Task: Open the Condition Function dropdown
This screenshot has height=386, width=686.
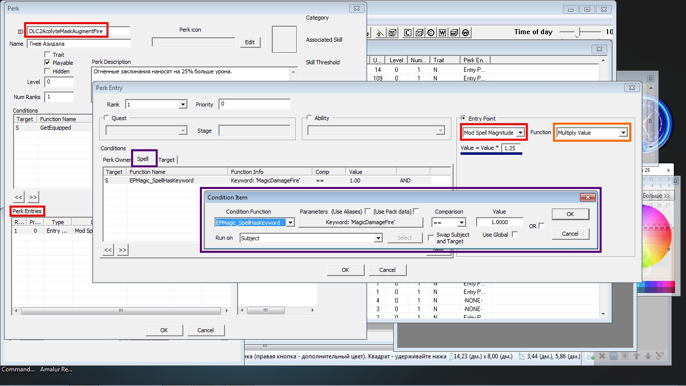Action: [x=290, y=223]
